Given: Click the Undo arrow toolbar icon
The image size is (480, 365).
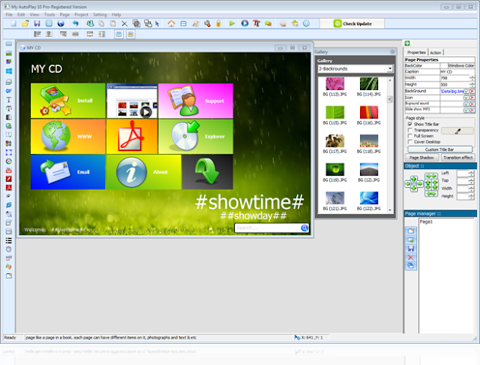Looking at the screenshot, I should point(76,23).
